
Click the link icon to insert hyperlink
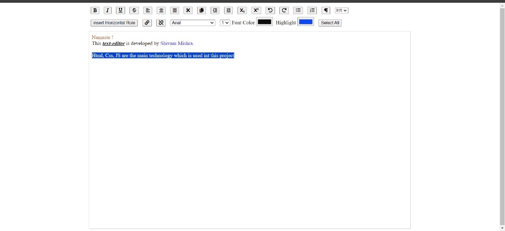[x=147, y=23]
